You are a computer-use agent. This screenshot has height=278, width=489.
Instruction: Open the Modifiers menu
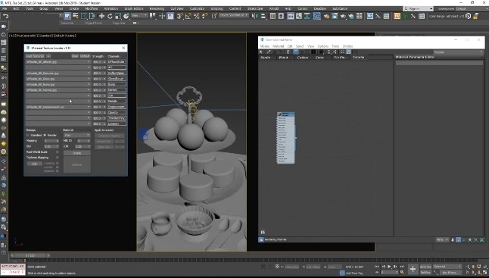point(92,9)
